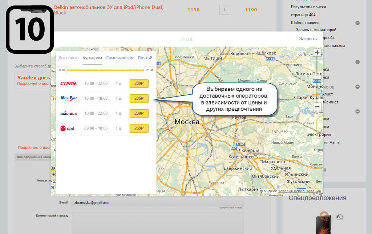Screen dimensions: 372x234
Task: Zoom out on the map with minus button
Action: click(x=317, y=107)
